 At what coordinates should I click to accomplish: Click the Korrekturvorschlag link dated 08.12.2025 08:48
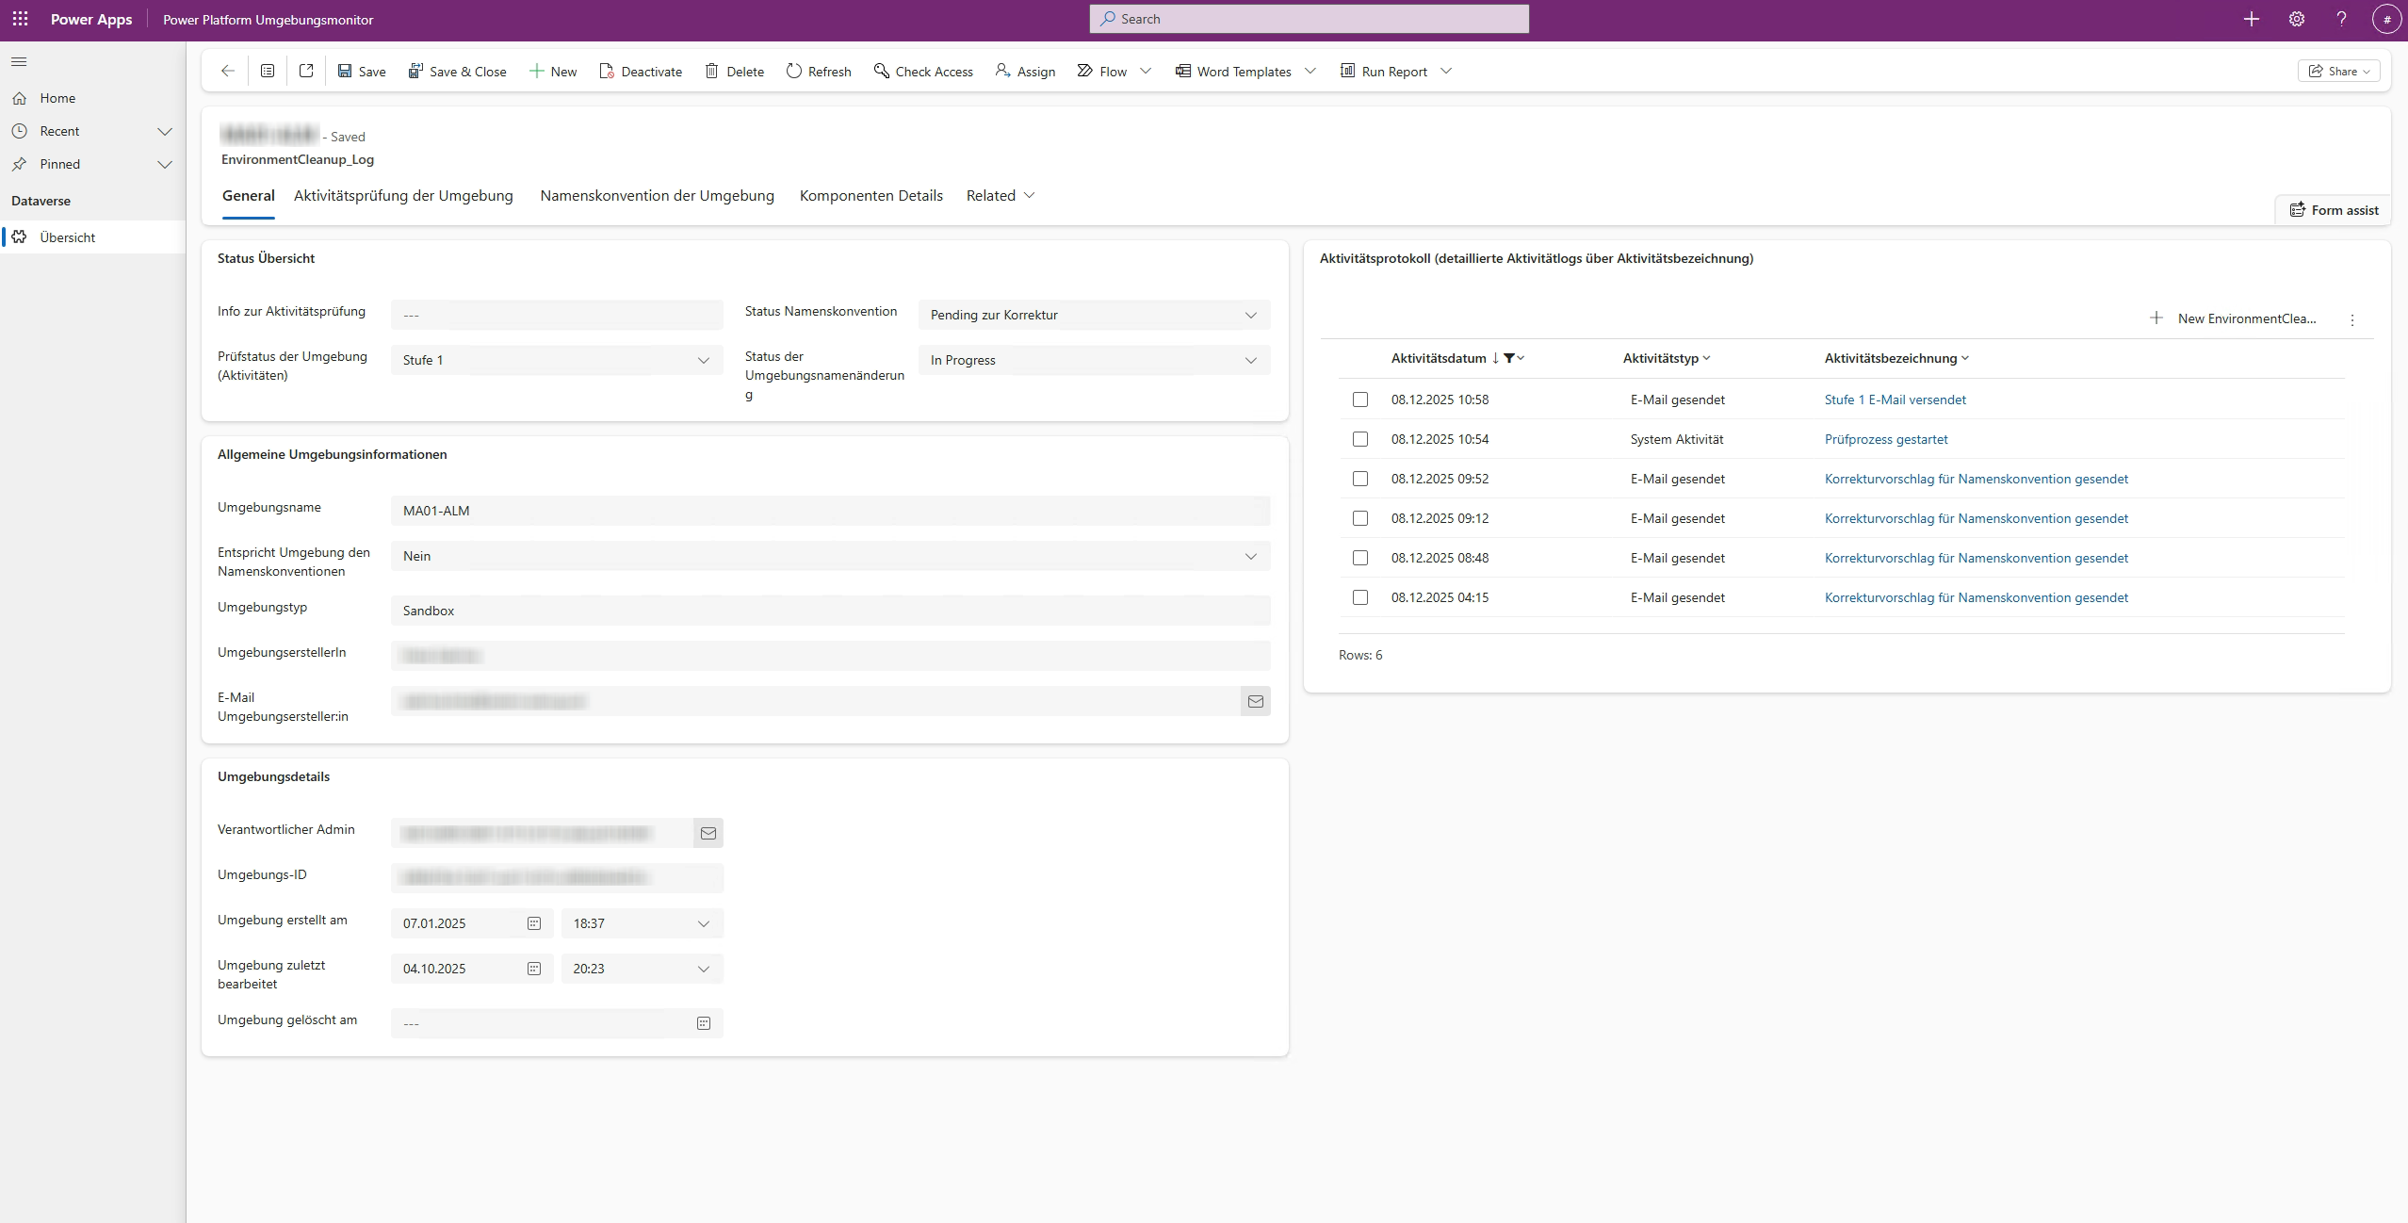pos(1976,557)
